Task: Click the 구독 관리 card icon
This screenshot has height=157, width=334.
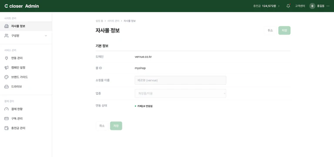Action: click(7, 119)
